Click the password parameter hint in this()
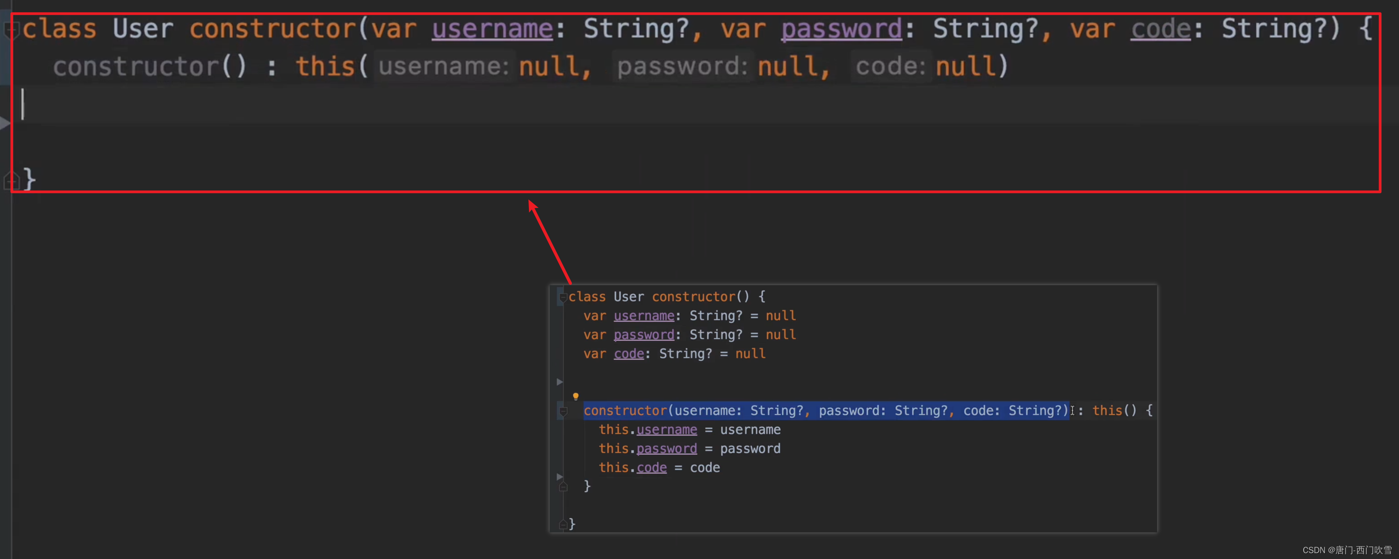1399x559 pixels. pos(682,67)
